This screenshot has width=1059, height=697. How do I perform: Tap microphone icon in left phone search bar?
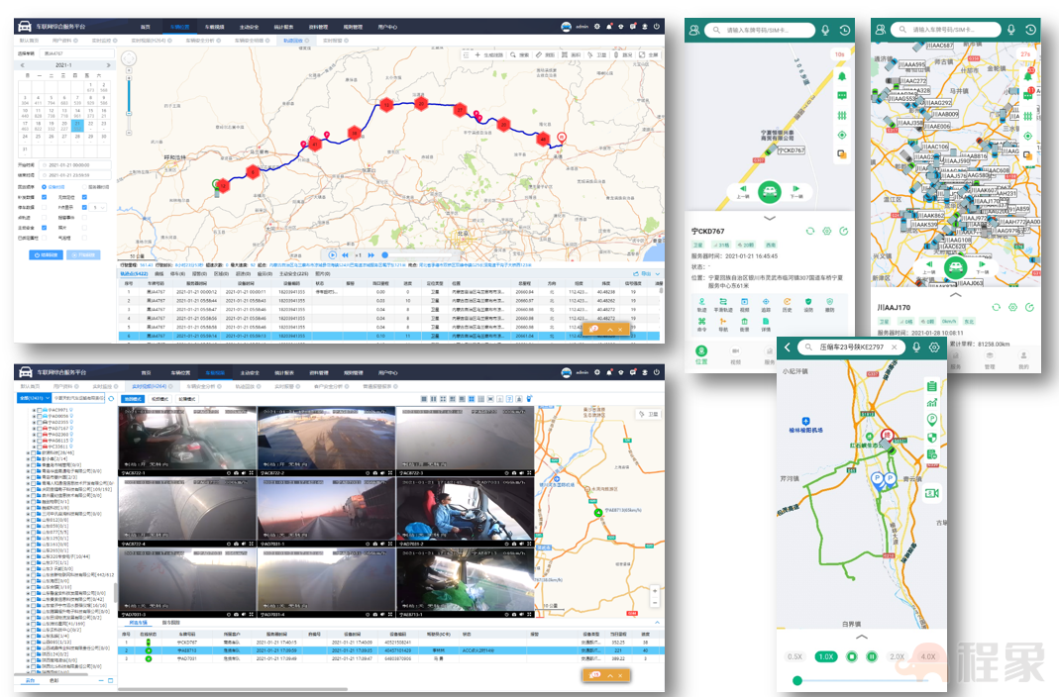[x=825, y=31]
